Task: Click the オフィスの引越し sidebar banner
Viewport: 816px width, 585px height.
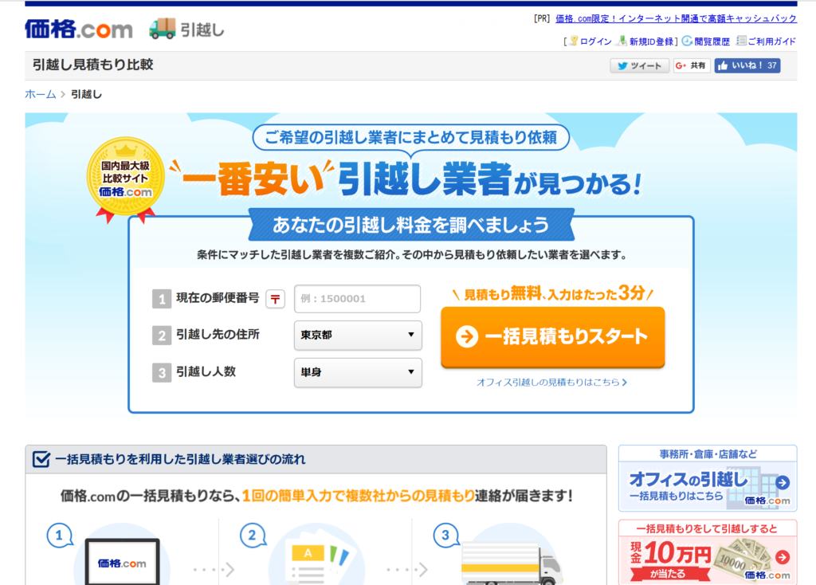Action: [708, 478]
